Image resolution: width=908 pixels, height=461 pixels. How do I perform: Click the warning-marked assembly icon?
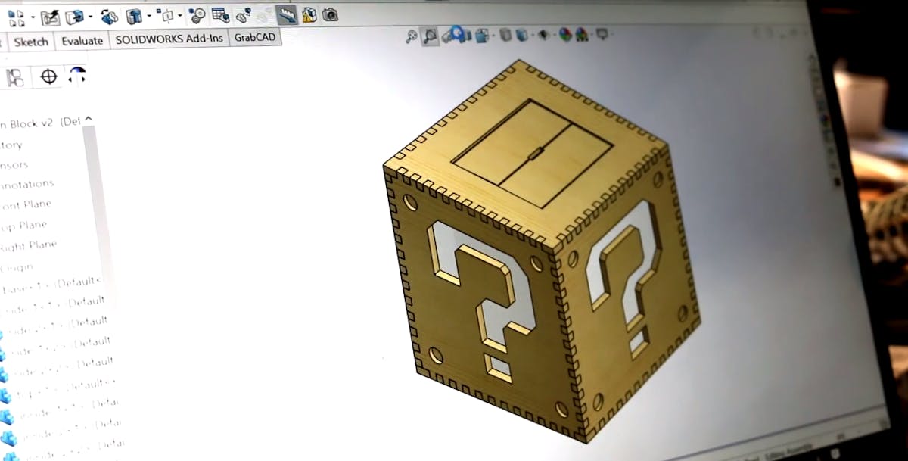[309, 14]
